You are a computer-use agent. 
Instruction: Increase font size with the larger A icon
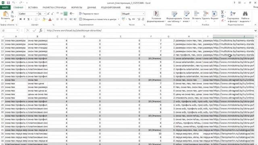pos(48,14)
